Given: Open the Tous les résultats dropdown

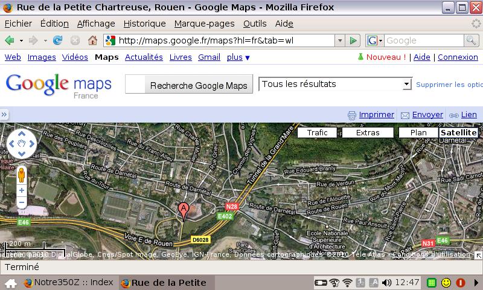Looking at the screenshot, I should 335,84.
